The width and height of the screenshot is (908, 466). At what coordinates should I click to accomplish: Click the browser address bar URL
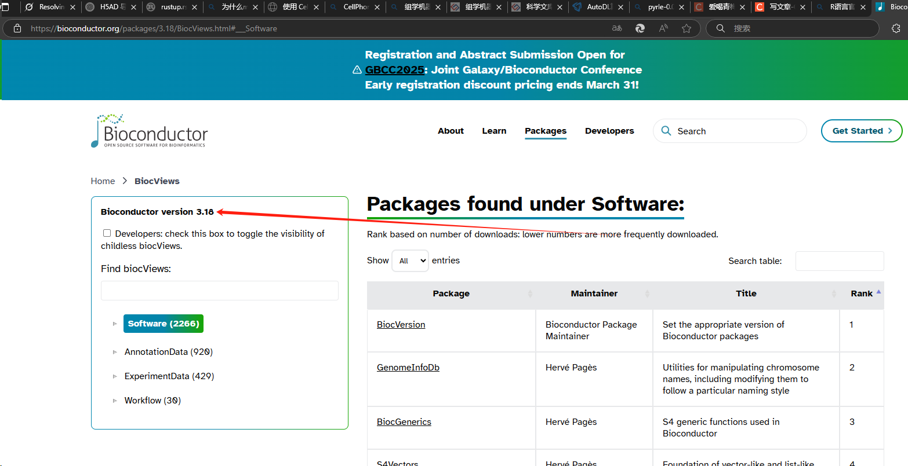click(154, 28)
